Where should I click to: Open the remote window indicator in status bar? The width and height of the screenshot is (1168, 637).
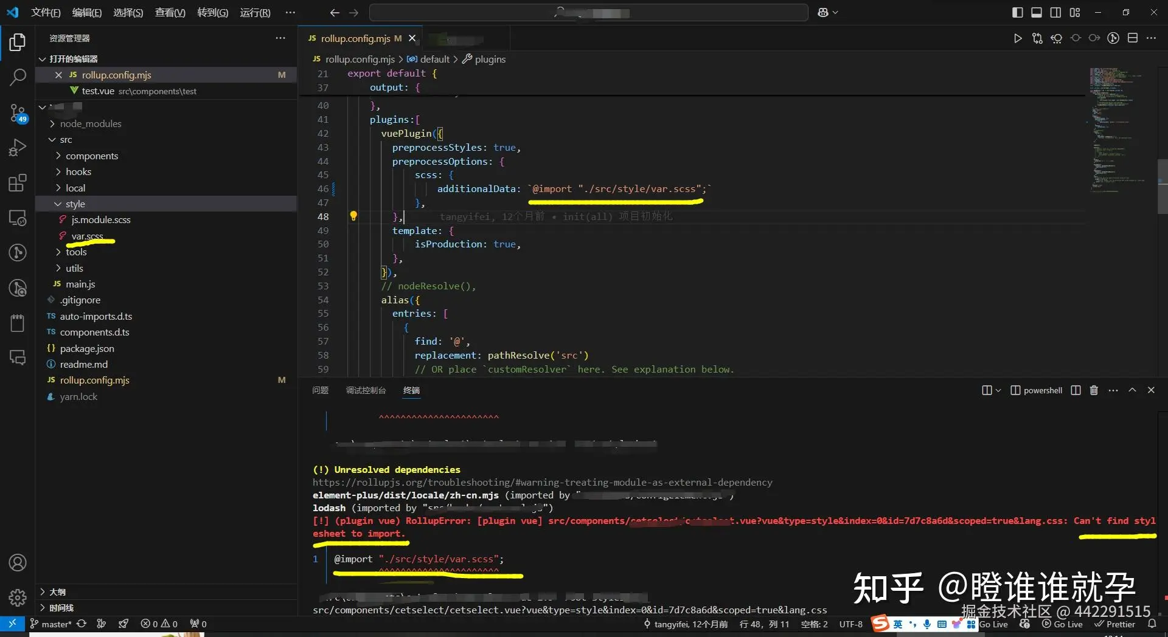[12, 624]
